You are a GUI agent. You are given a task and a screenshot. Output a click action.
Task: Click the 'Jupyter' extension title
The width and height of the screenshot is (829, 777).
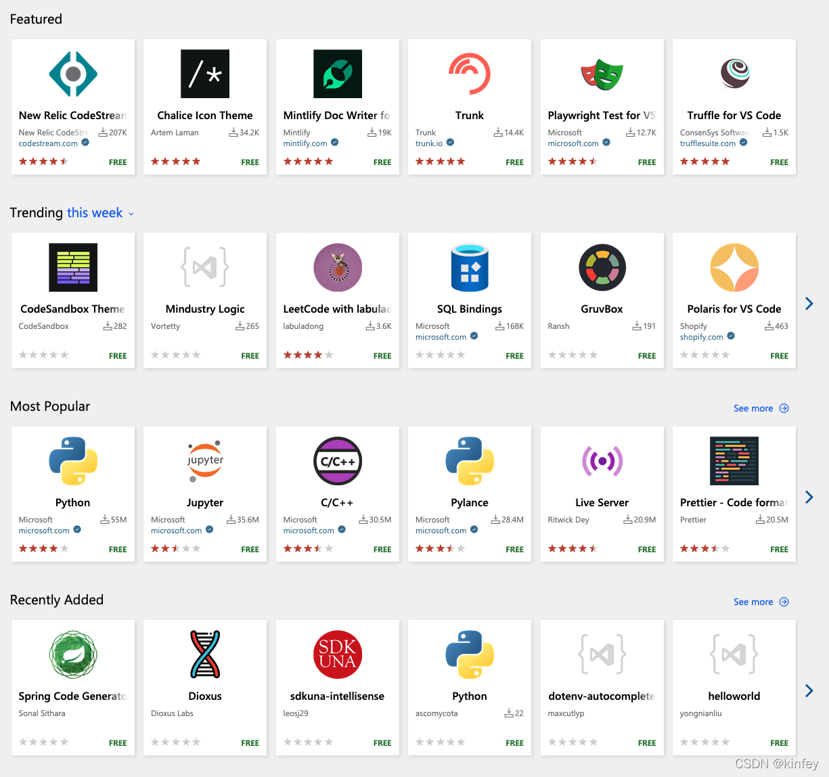(205, 503)
